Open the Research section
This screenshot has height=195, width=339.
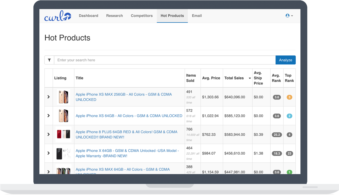pos(115,16)
